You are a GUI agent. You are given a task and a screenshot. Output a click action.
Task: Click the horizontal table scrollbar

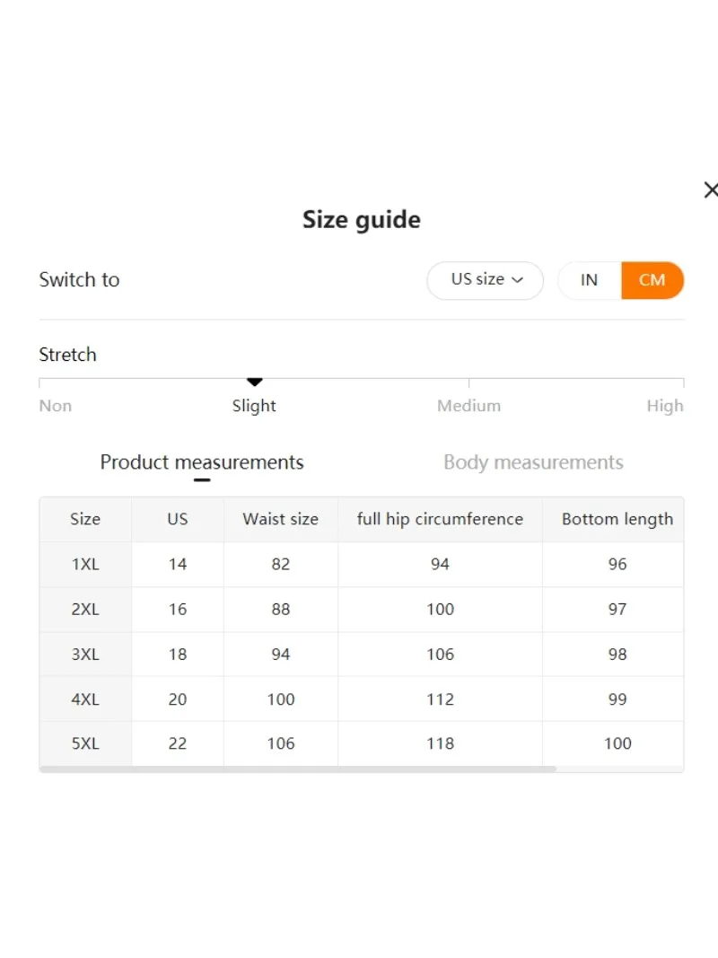coord(298,769)
